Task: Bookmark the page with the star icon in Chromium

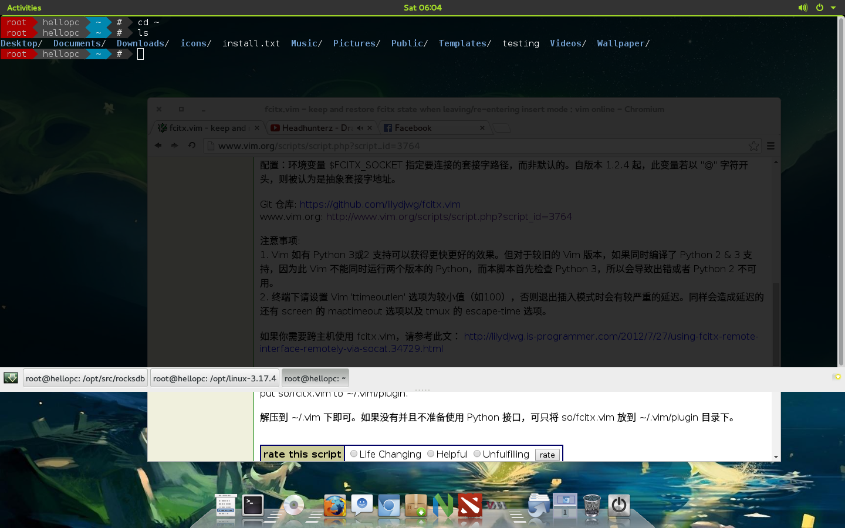Action: click(x=754, y=145)
